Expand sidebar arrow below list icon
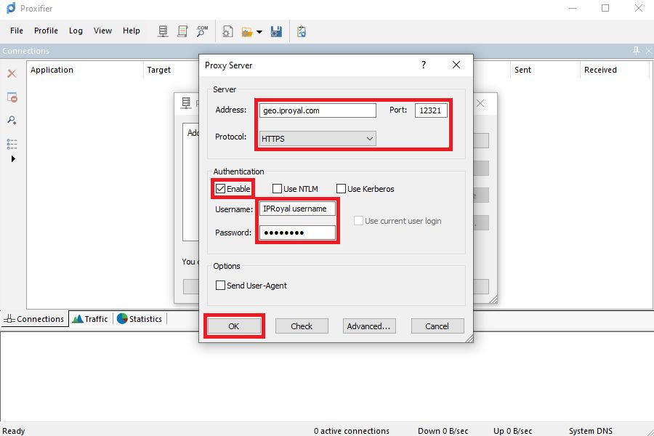 pos(13,159)
